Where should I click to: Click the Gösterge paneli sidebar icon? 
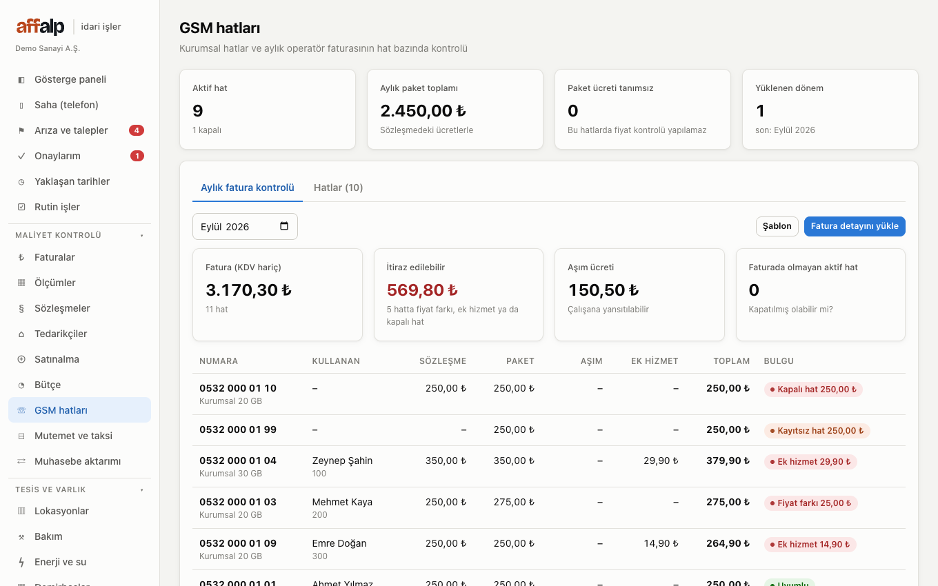[x=21, y=80]
